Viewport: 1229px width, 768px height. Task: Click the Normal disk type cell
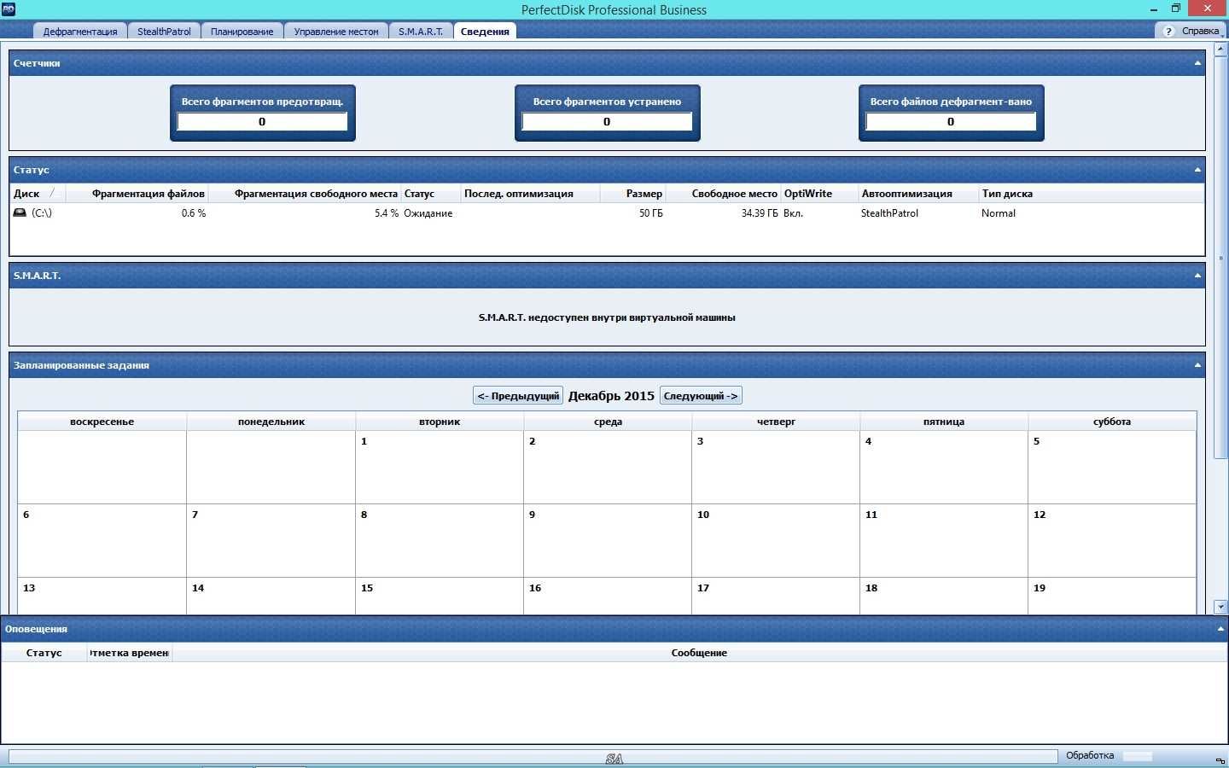(x=998, y=213)
